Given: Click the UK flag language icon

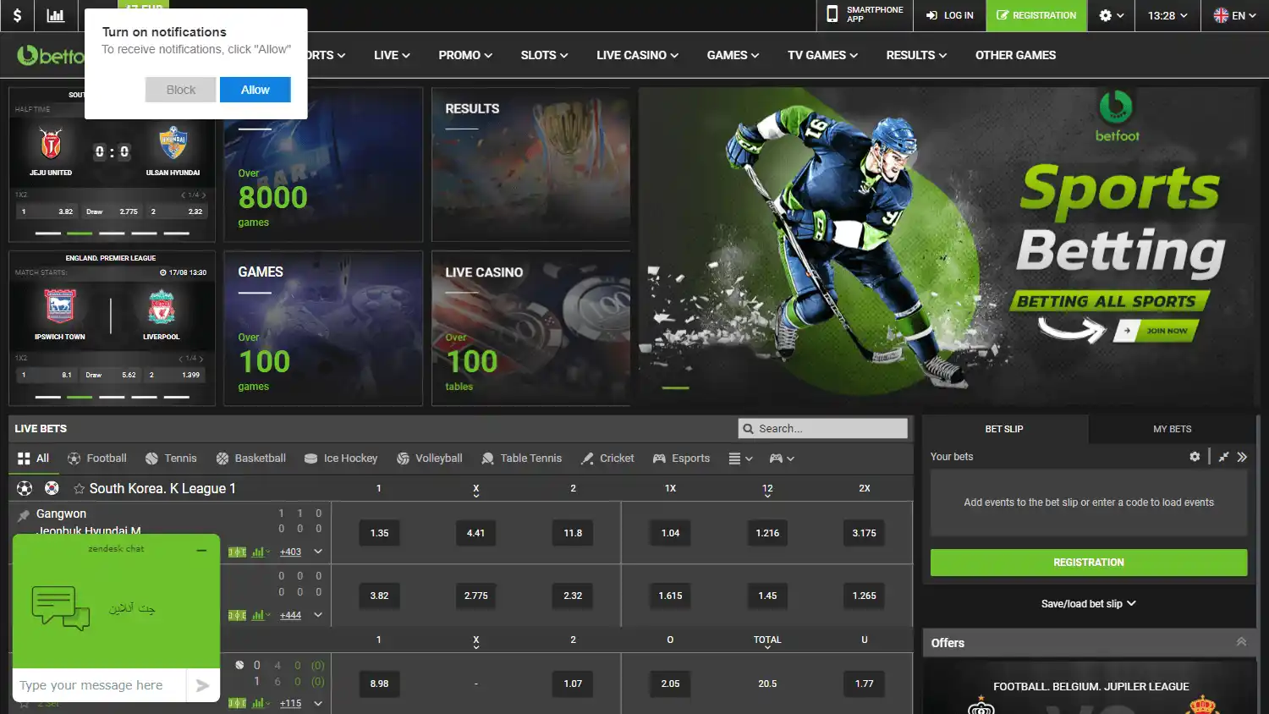Looking at the screenshot, I should 1221,15.
